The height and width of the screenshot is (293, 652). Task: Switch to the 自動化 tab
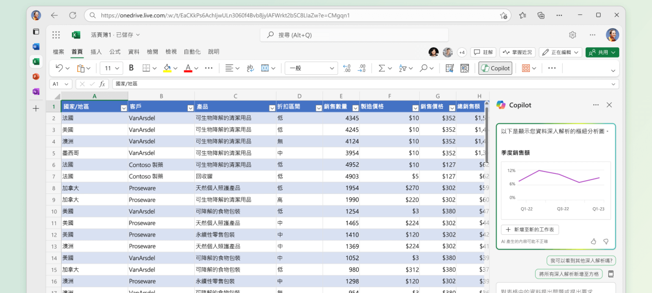tap(192, 52)
